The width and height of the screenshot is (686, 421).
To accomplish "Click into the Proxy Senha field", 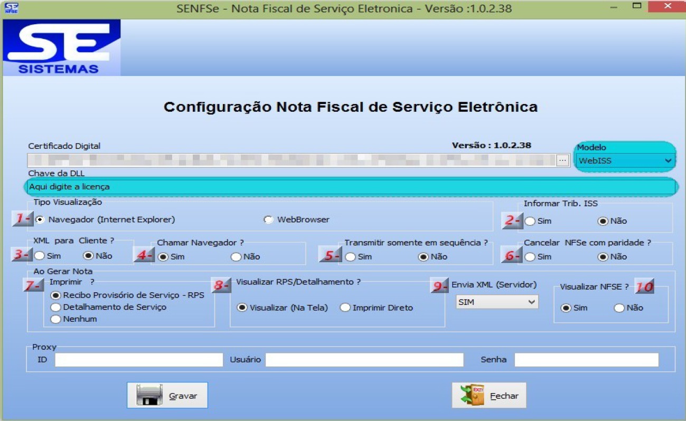I will pyautogui.click(x=586, y=360).
